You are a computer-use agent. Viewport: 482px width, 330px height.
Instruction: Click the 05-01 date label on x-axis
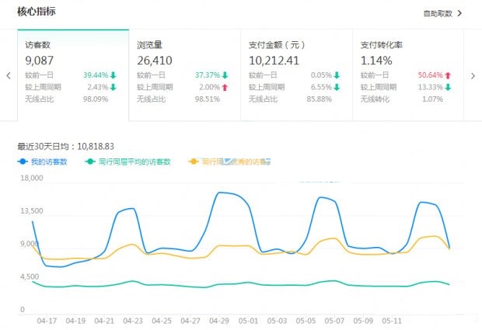coord(249,320)
